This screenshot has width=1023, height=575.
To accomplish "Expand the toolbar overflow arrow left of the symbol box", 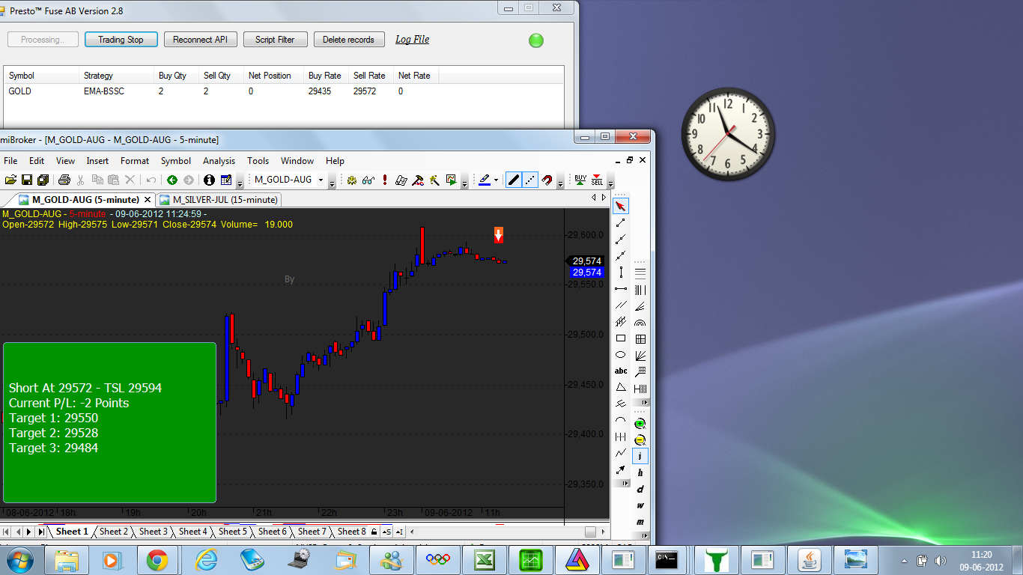I will tap(240, 182).
